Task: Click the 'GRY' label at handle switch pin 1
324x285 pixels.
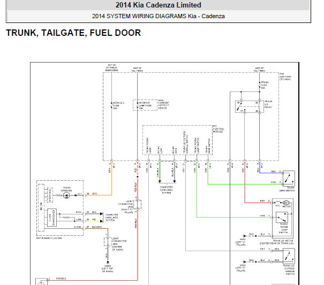Action: (x=262, y=249)
